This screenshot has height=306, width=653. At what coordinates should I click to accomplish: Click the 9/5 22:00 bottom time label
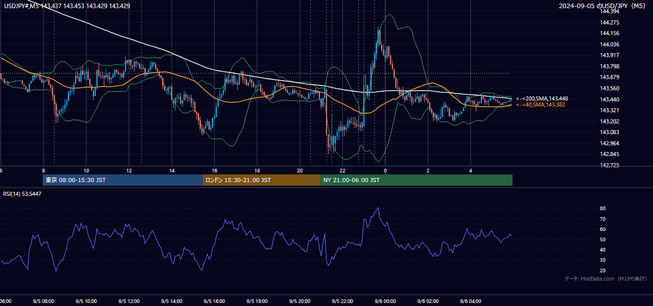pyautogui.click(x=342, y=301)
